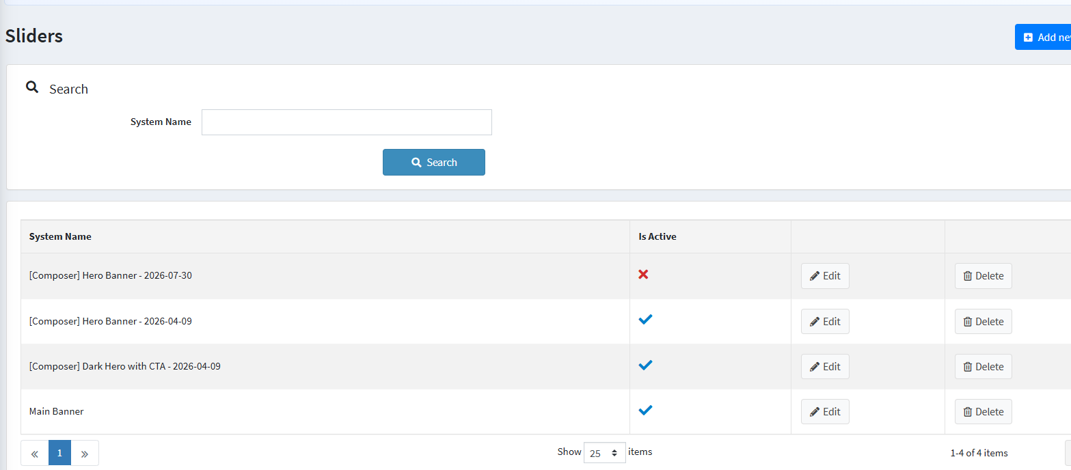This screenshot has width=1071, height=470.
Task: Select page 1 in pagination
Action: coord(59,453)
